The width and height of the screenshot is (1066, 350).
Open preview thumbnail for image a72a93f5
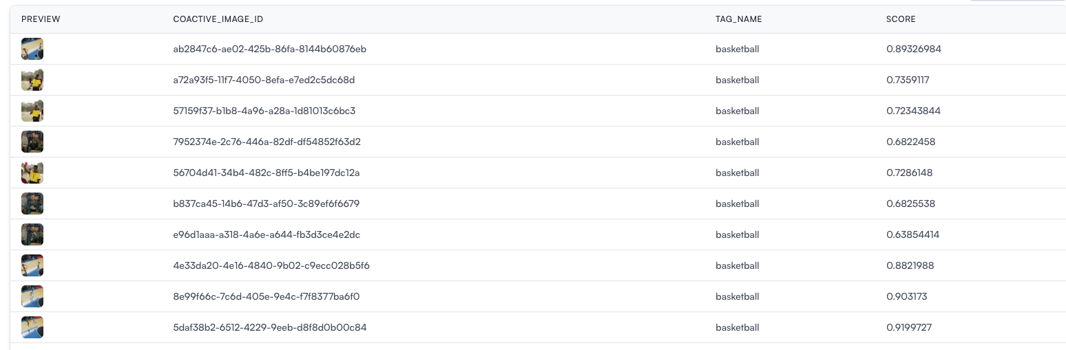tap(32, 80)
